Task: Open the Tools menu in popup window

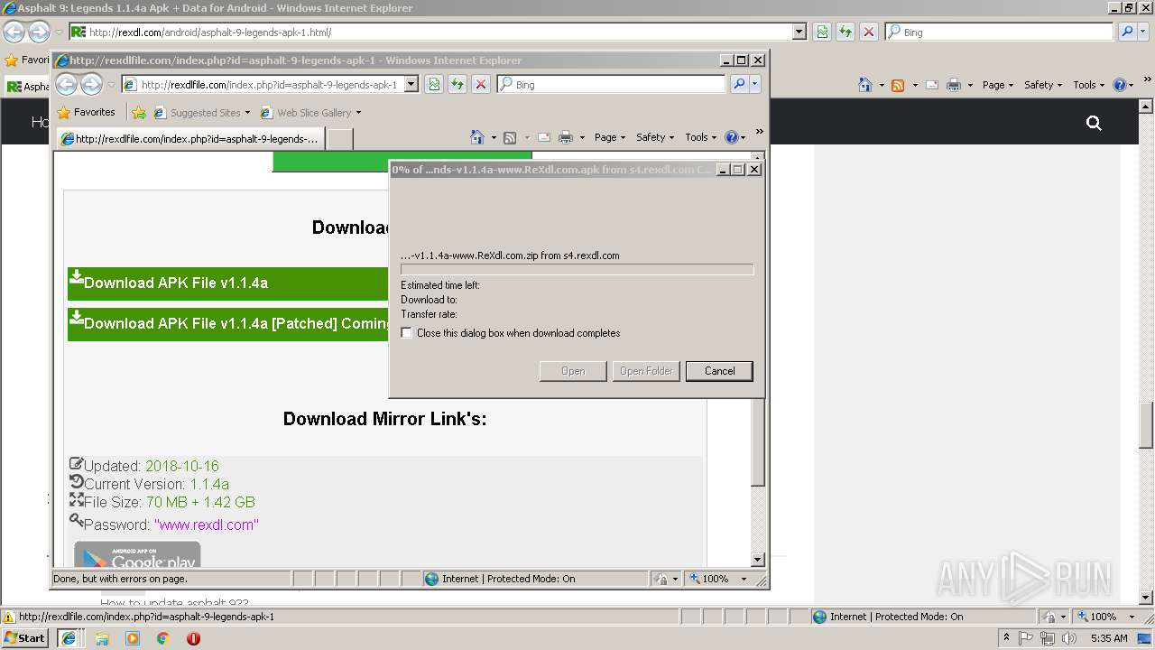Action: pyautogui.click(x=700, y=137)
